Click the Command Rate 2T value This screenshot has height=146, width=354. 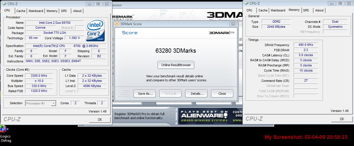click(306, 80)
